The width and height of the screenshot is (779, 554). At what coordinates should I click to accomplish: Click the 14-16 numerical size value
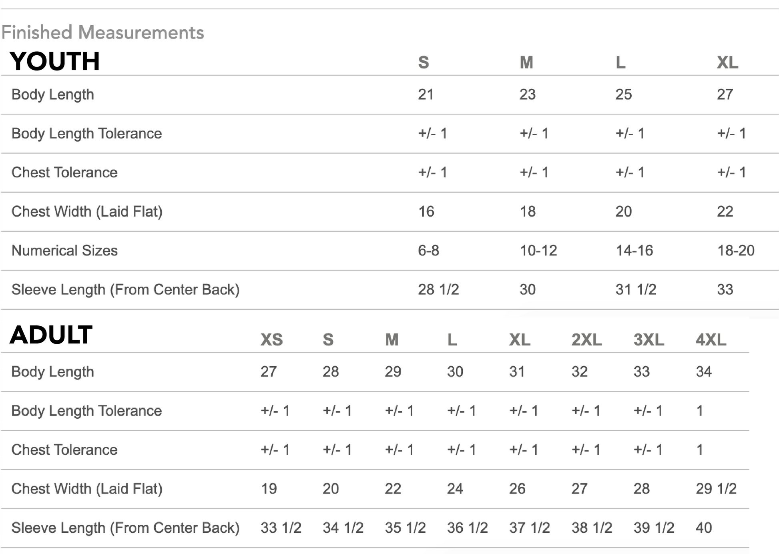coord(634,251)
